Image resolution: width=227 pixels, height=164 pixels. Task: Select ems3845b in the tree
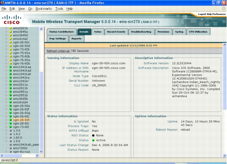20,99
